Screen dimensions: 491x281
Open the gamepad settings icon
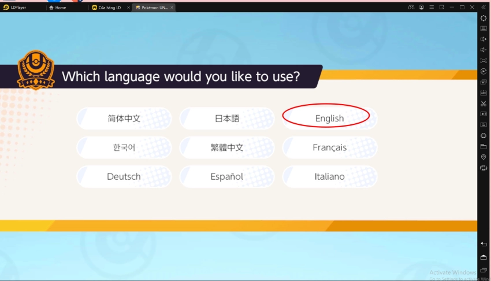click(411, 7)
